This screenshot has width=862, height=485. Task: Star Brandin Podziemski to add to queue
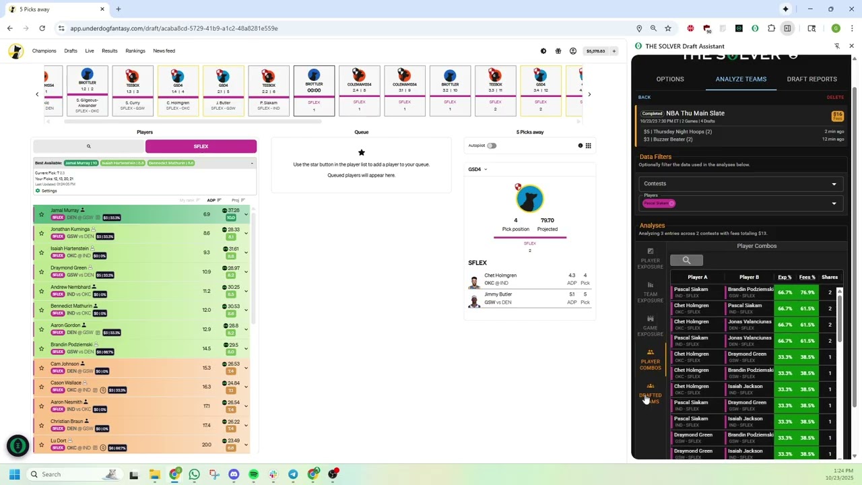pyautogui.click(x=41, y=348)
